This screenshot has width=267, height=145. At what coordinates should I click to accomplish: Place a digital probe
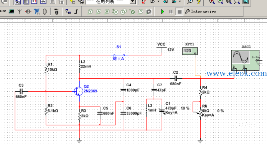pos(140,12)
